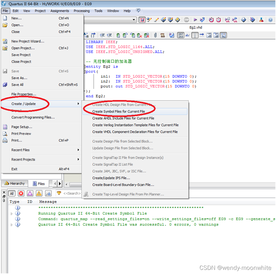
Task: Click the Search box in Messages panel
Action: pyautogui.click(x=71, y=193)
